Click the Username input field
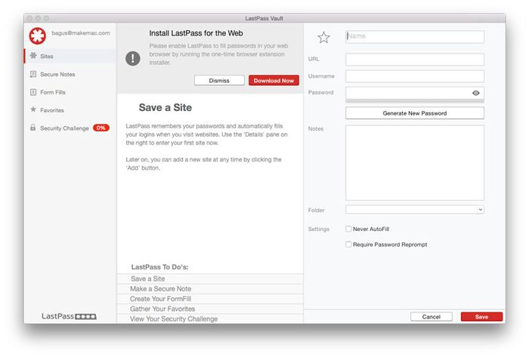 (x=415, y=76)
